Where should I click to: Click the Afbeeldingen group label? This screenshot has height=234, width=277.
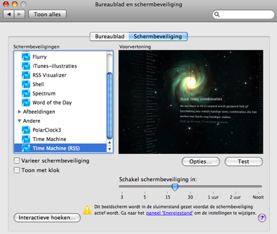39,112
